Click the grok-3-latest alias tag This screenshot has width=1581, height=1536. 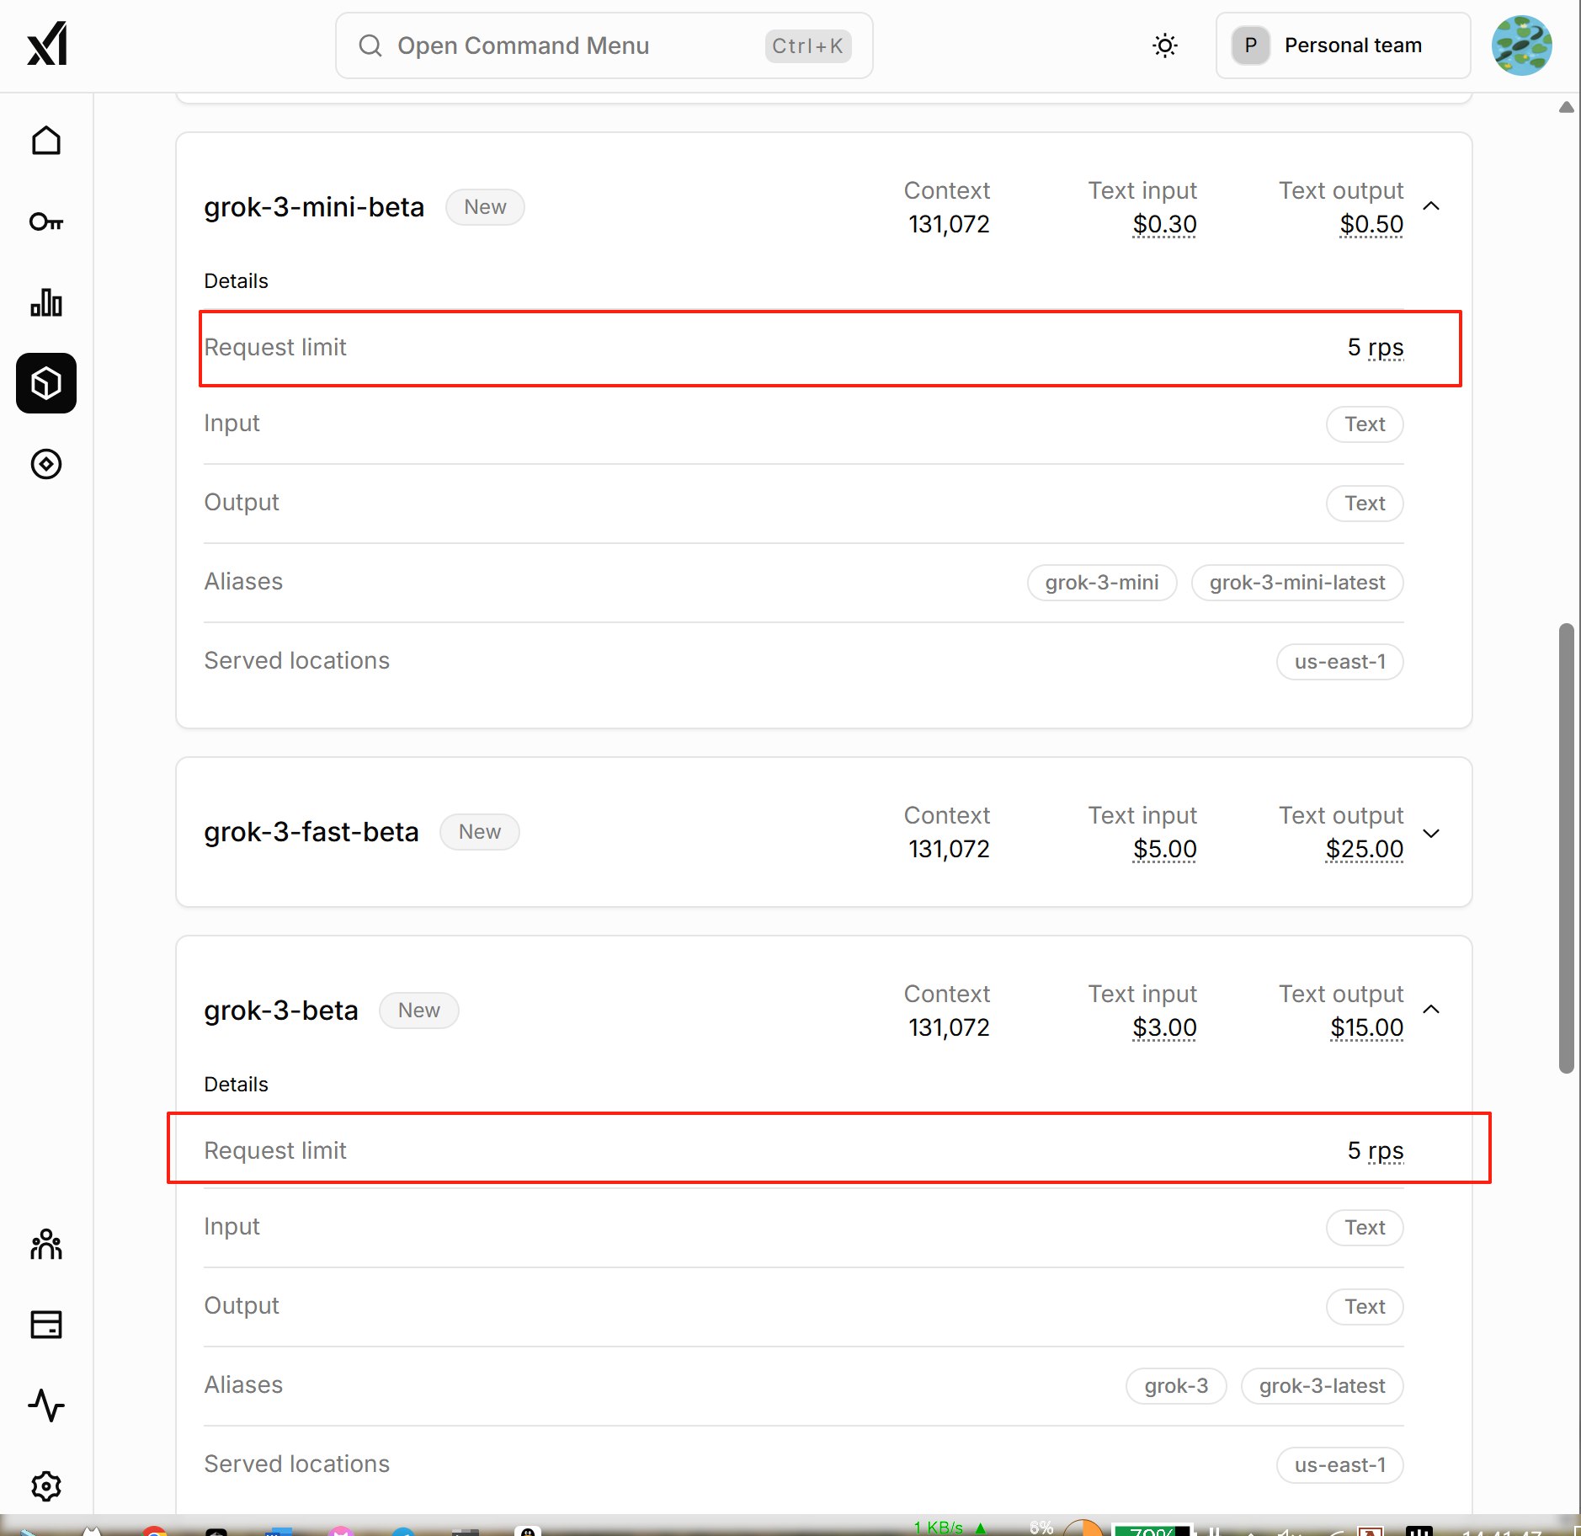tap(1322, 1386)
